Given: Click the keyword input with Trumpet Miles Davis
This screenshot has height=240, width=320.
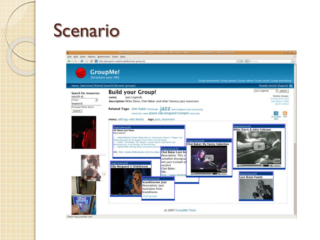Looking at the screenshot, I should click(x=86, y=107).
